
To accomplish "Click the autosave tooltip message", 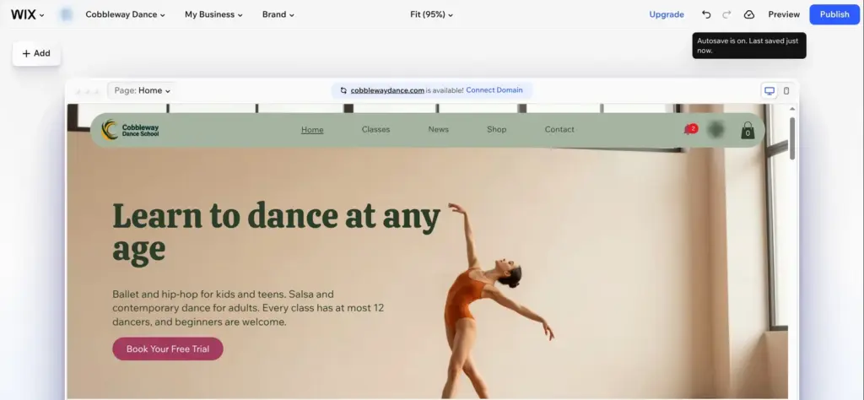I will click(x=749, y=46).
